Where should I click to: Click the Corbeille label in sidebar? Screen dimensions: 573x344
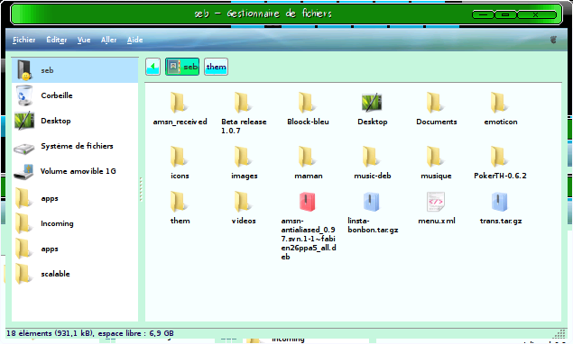[x=57, y=95]
